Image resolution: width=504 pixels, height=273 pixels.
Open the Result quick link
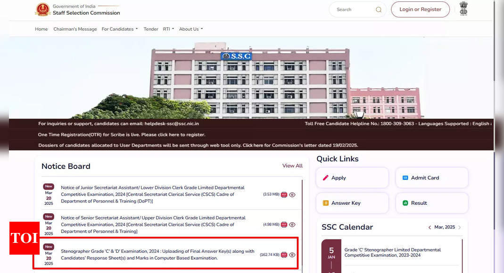pos(432,203)
